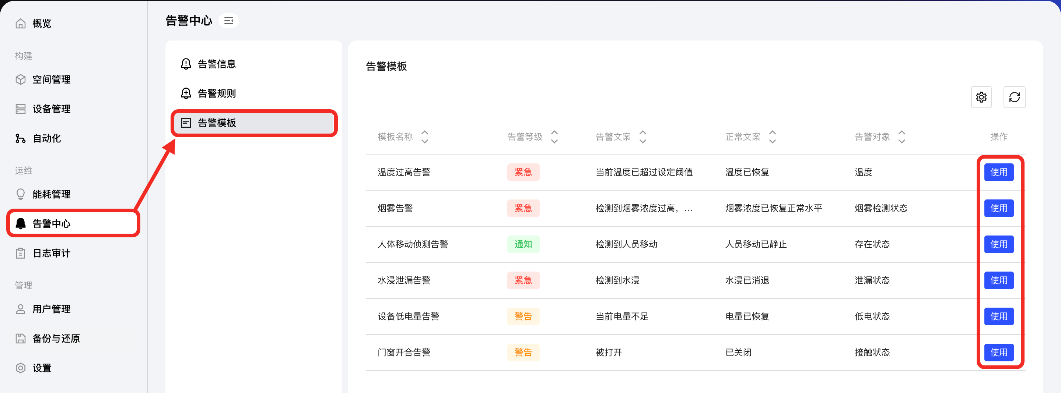The image size is (1061, 393).
Task: Click the bell icon beside 告警信息
Action: [186, 64]
